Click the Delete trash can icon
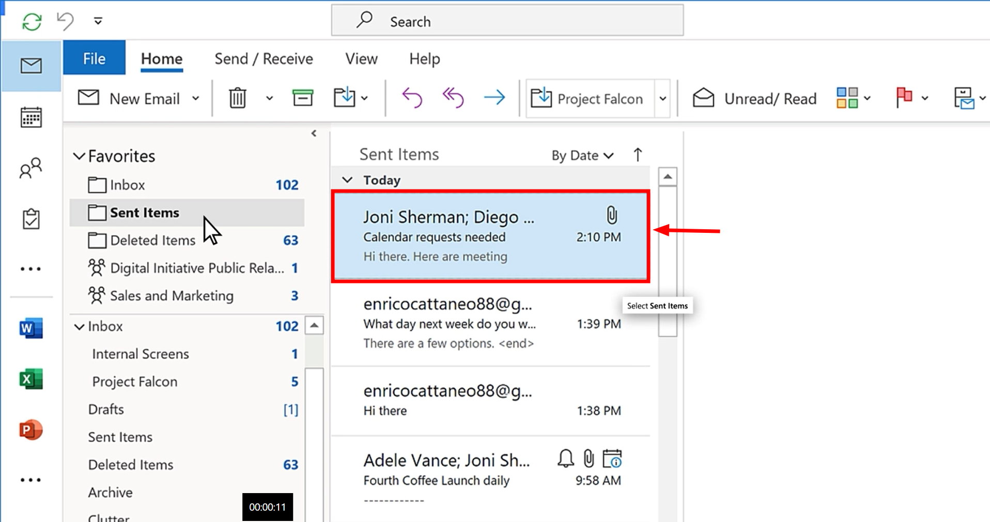 pyautogui.click(x=237, y=98)
